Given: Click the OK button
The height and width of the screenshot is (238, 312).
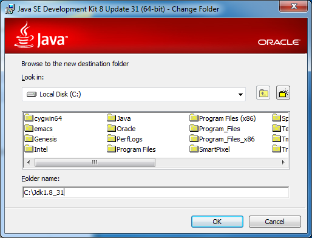Looking at the screenshot, I should 217,222.
